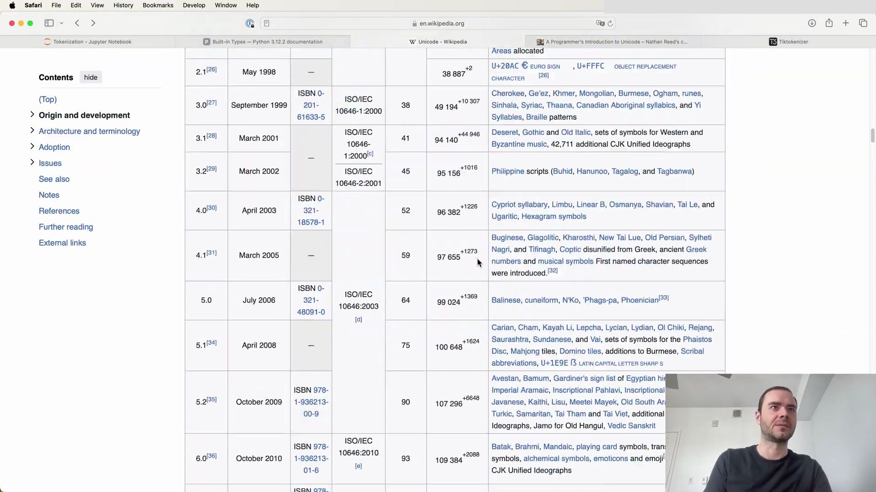876x492 pixels.
Task: Expand the Origin and development section
Action: pyautogui.click(x=32, y=114)
